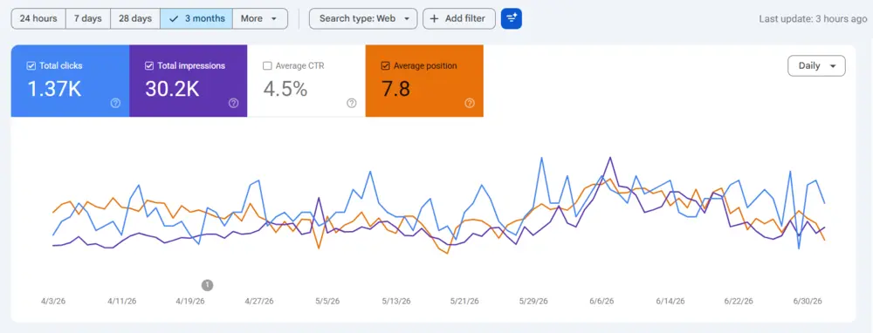Click the Last update: 3 hours ago text
The width and height of the screenshot is (873, 333).
tap(813, 19)
